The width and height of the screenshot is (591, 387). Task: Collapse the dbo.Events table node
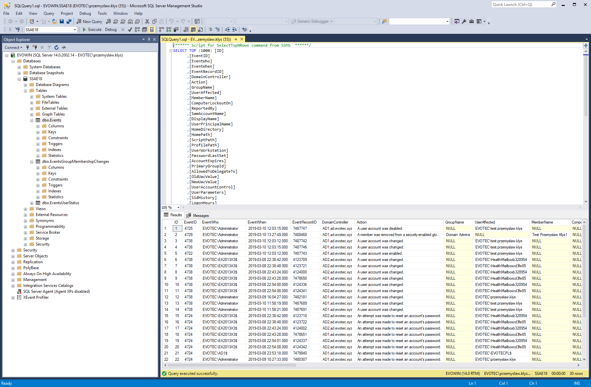click(32, 120)
